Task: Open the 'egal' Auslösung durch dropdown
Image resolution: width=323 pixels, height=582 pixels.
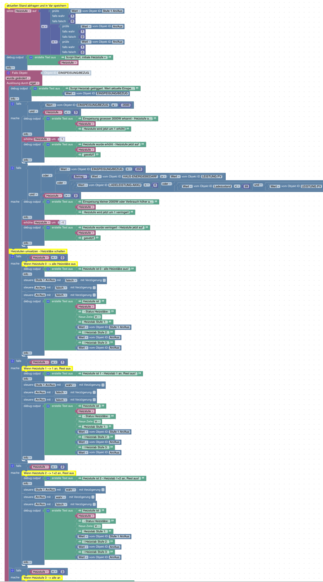Action: 34,83
